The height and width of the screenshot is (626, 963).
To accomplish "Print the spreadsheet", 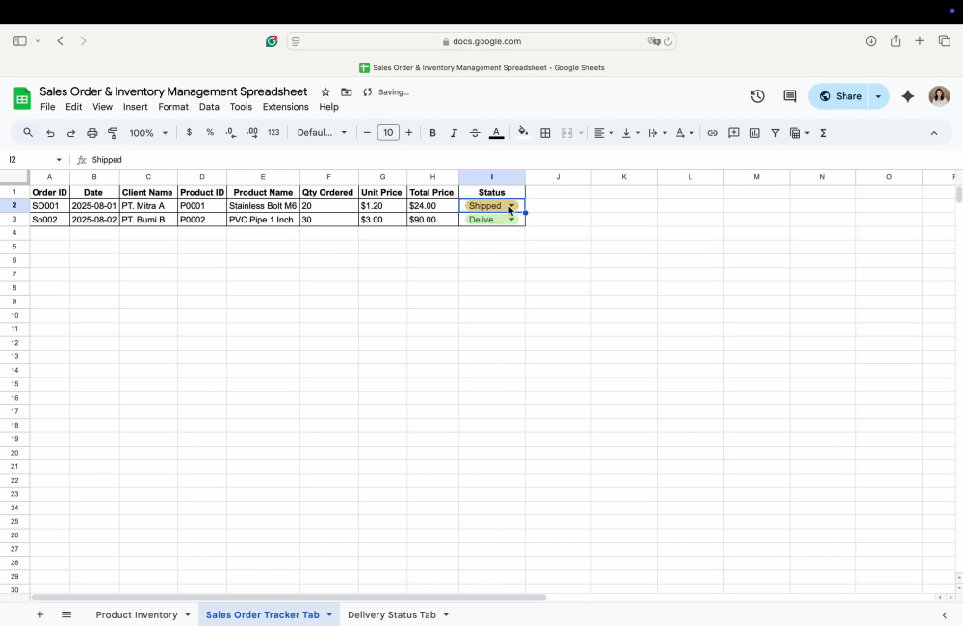I will [92, 133].
